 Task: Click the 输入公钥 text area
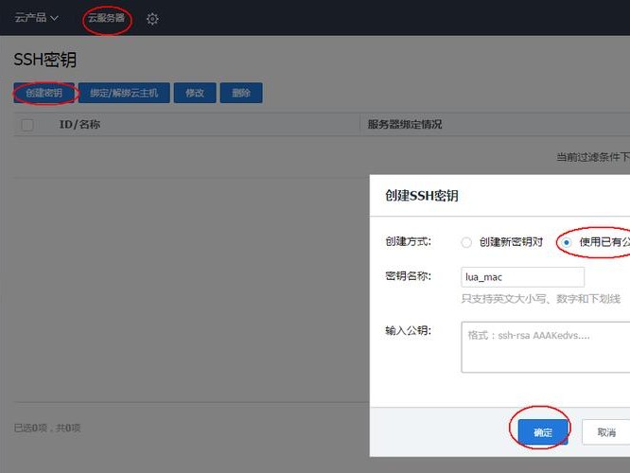coord(546,347)
